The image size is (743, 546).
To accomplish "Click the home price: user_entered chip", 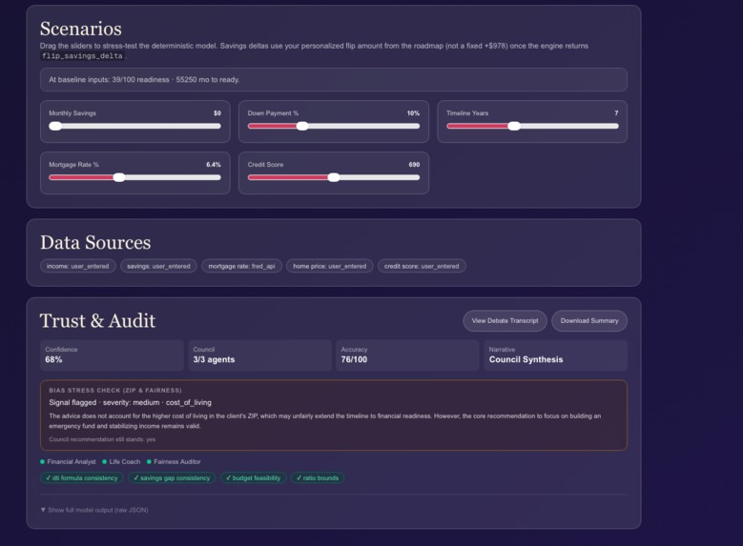I will click(329, 266).
